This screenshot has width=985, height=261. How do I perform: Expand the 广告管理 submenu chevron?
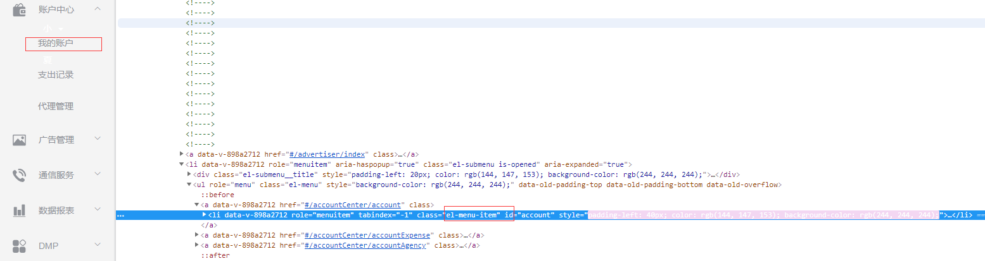point(98,139)
